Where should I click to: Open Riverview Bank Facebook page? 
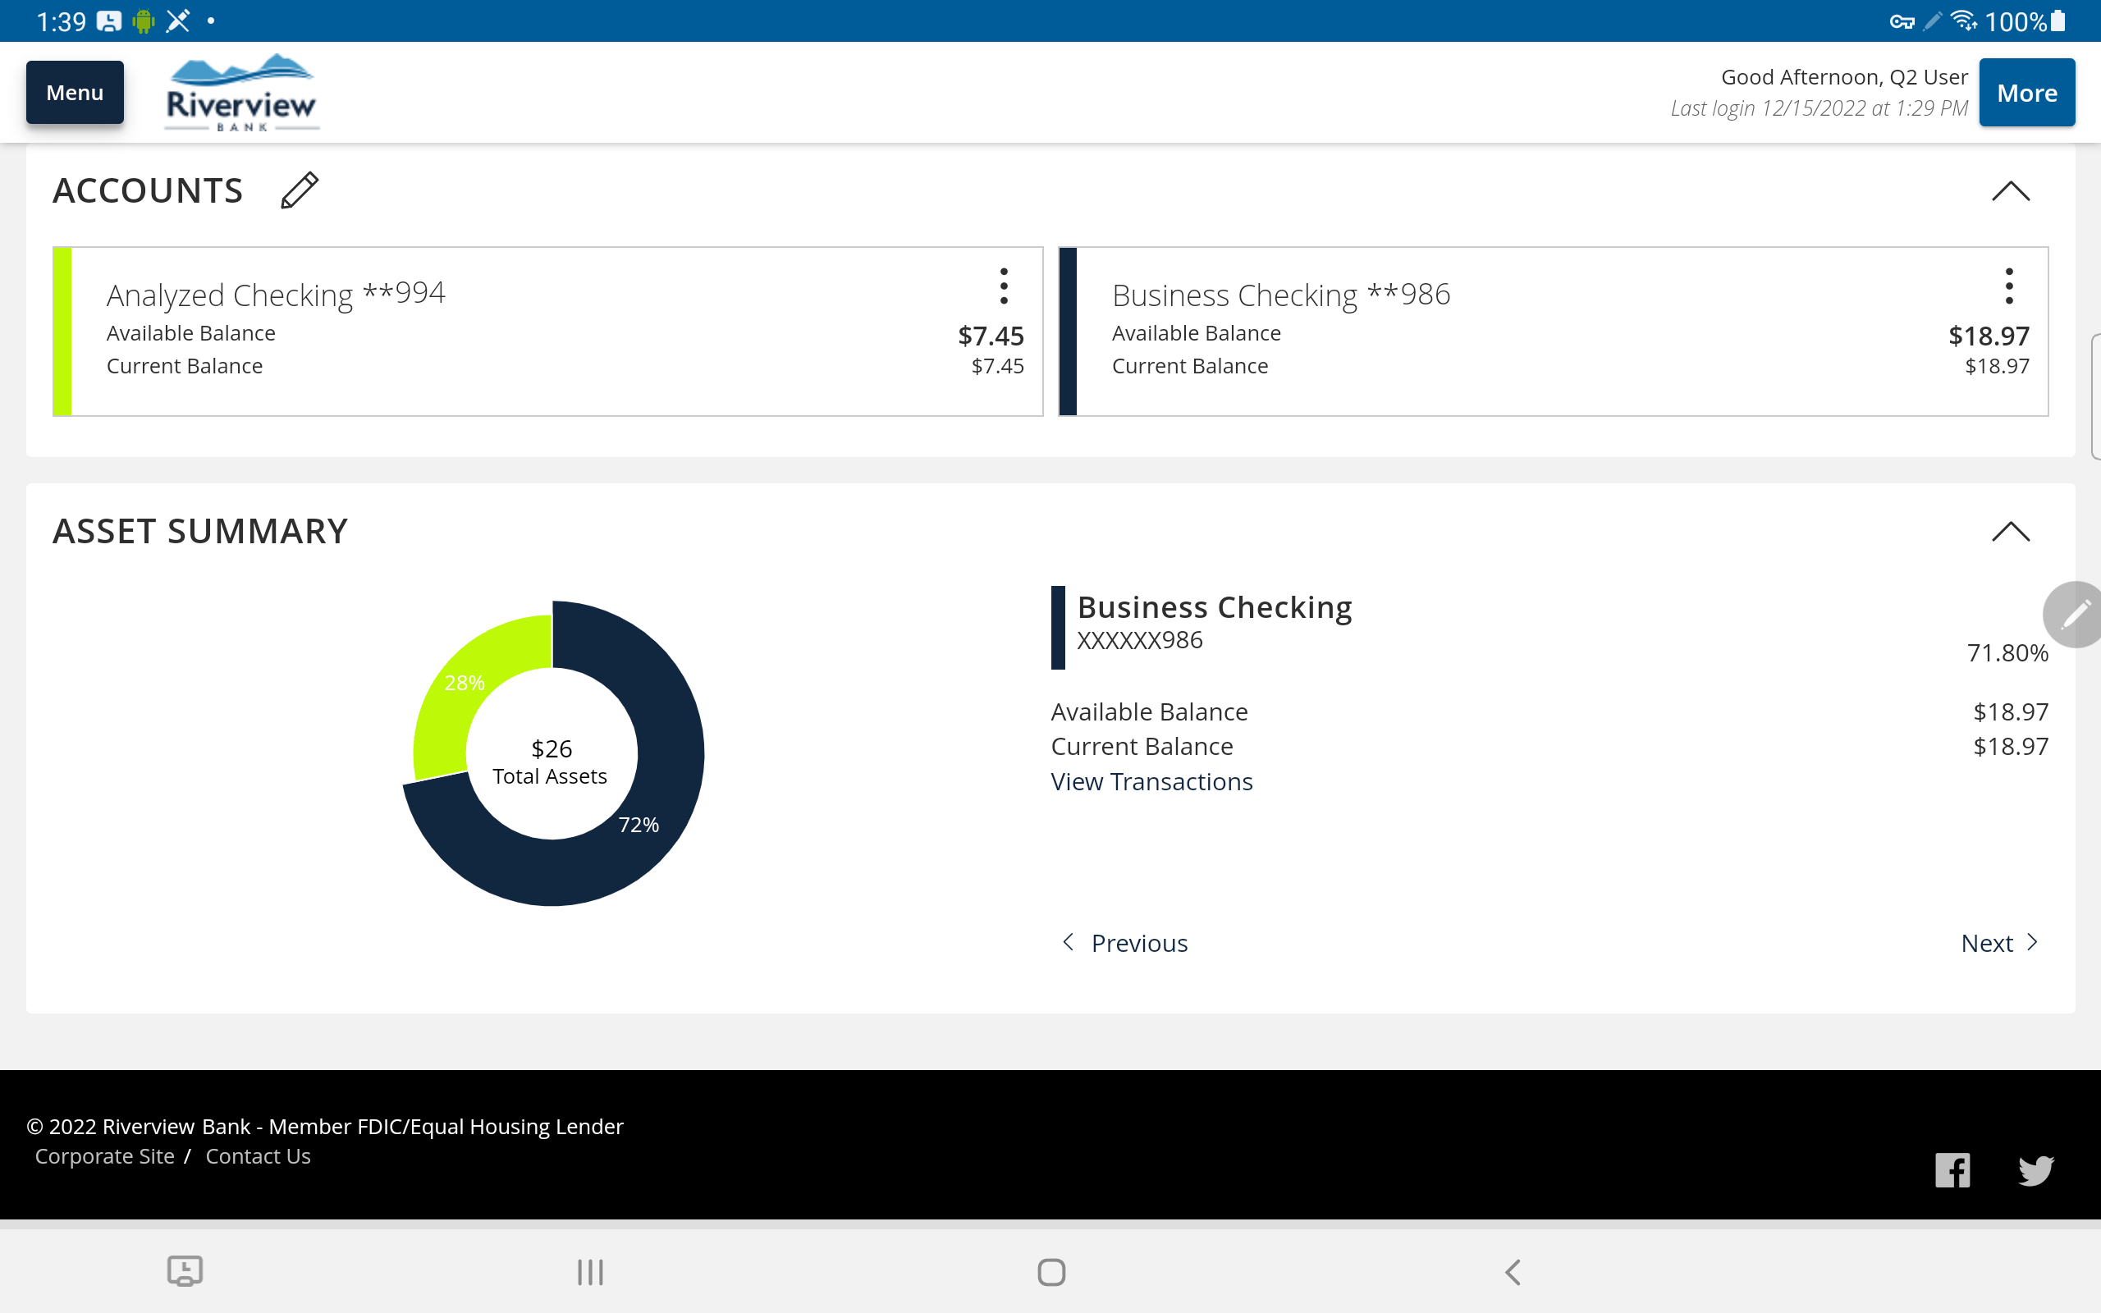pyautogui.click(x=1952, y=1169)
